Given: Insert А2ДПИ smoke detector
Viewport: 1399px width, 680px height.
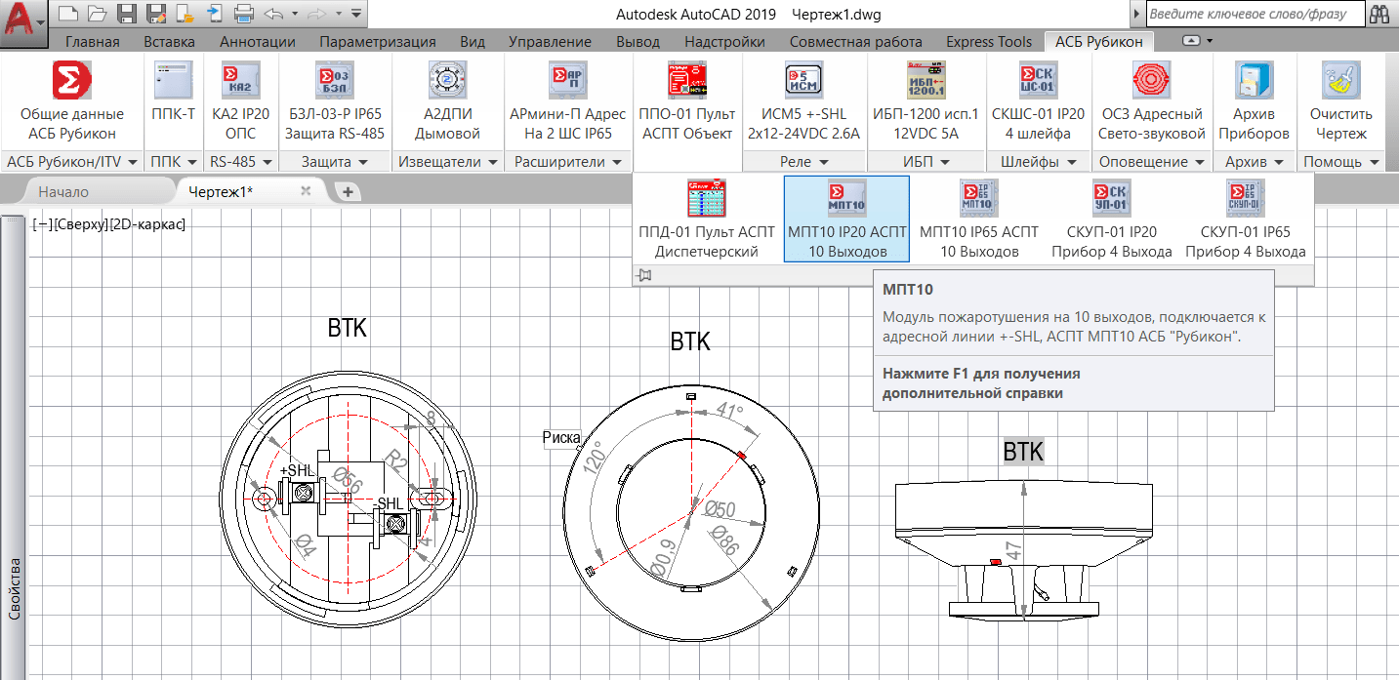Looking at the screenshot, I should [447, 102].
